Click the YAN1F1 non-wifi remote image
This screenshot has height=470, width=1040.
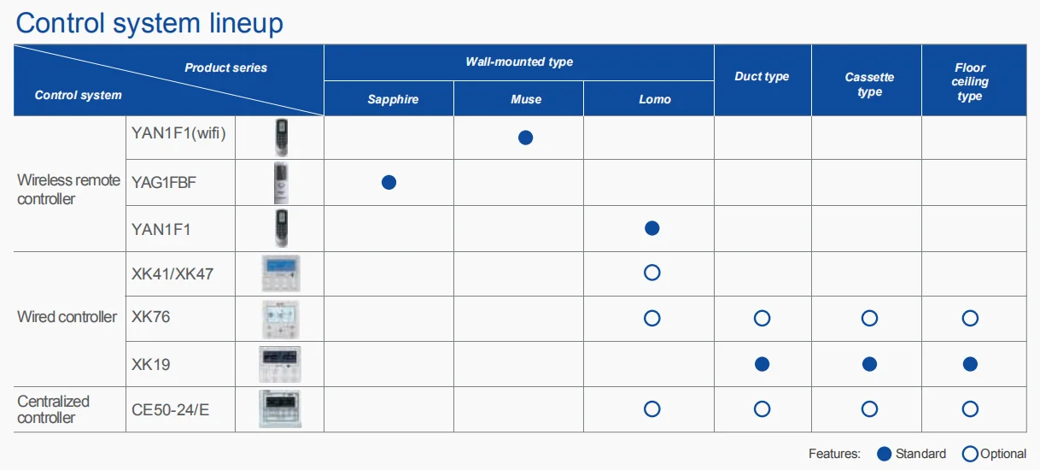(280, 228)
